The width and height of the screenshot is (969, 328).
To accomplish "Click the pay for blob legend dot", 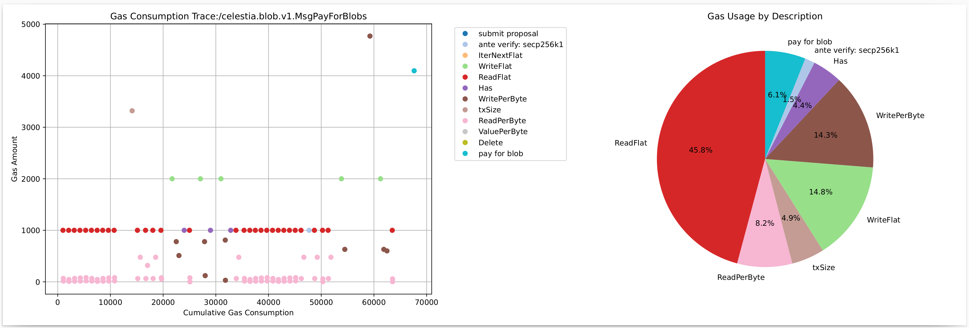I will [x=465, y=153].
